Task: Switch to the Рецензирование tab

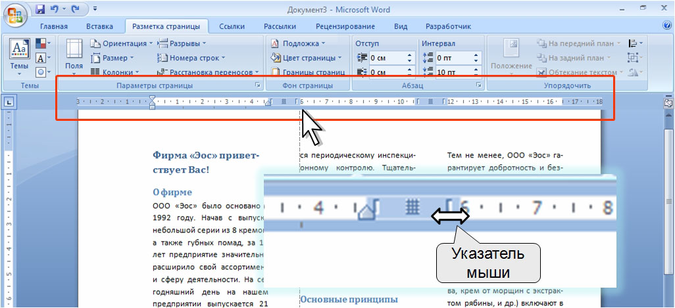Action: click(x=345, y=27)
